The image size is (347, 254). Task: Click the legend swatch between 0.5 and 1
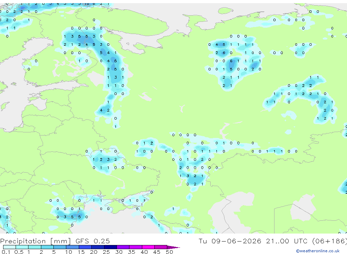pyautogui.click(x=22, y=247)
